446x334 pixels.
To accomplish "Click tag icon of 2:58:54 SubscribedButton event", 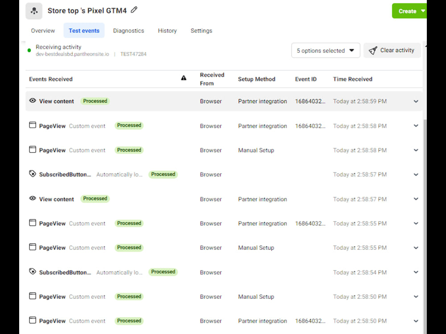I will pyautogui.click(x=33, y=272).
